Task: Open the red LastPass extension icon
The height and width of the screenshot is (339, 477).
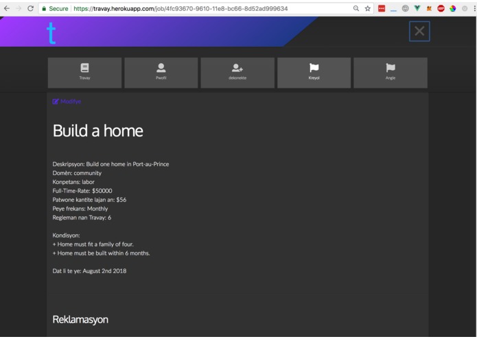Action: (382, 8)
